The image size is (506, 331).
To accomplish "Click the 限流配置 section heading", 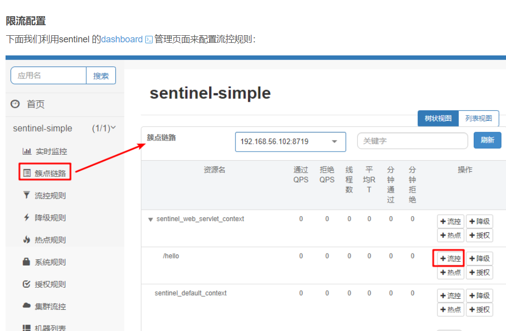I will pos(26,21).
